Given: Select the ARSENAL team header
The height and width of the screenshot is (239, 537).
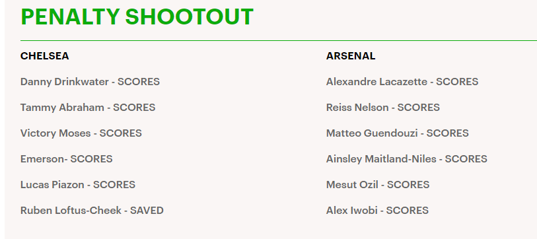Looking at the screenshot, I should tap(351, 56).
